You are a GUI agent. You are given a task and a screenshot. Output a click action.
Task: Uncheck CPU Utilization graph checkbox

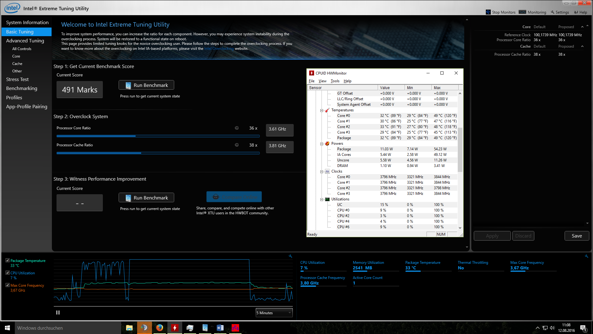(7, 273)
